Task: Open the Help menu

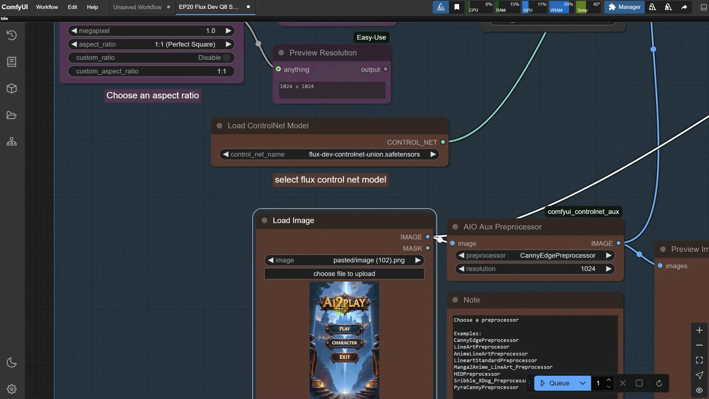Action: point(92,7)
